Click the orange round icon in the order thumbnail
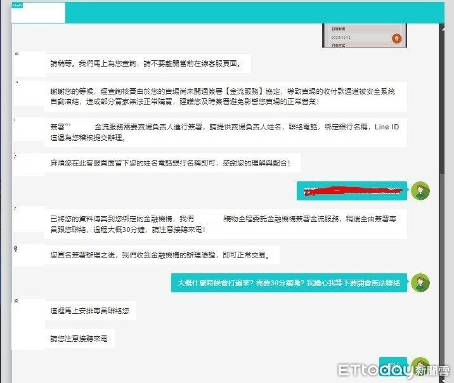 click(397, 38)
